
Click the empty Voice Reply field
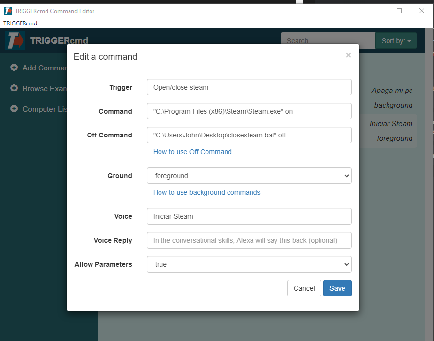(x=249, y=240)
